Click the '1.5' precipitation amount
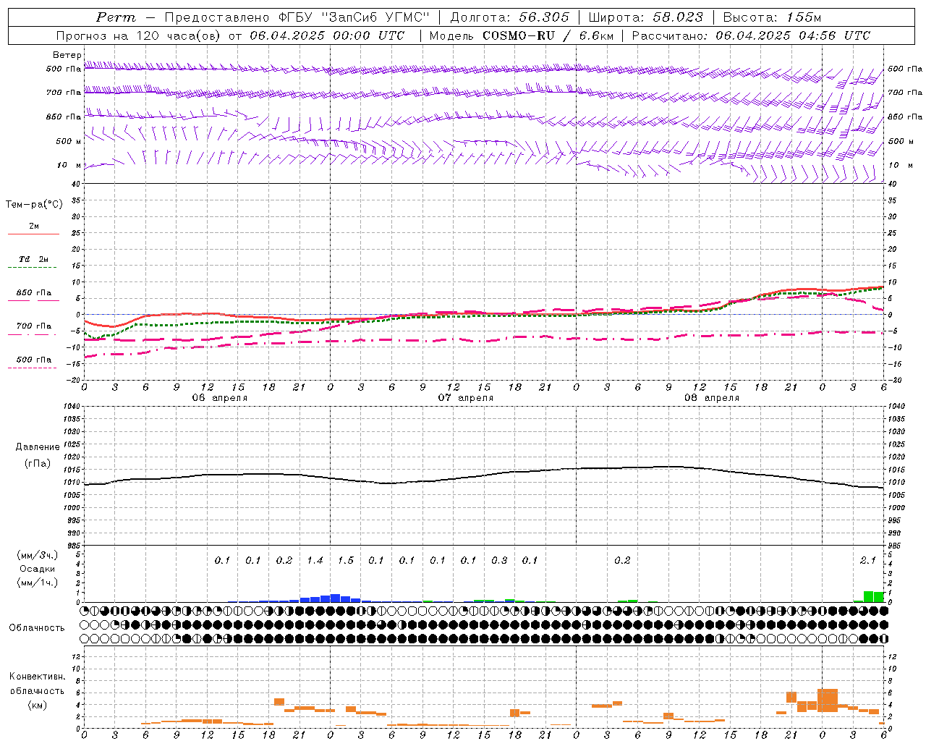Image resolution: width=926 pixels, height=741 pixels. (x=346, y=560)
